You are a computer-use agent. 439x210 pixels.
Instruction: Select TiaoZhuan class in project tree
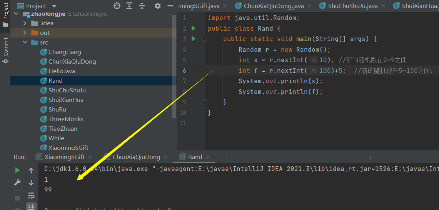pyautogui.click(x=63, y=128)
